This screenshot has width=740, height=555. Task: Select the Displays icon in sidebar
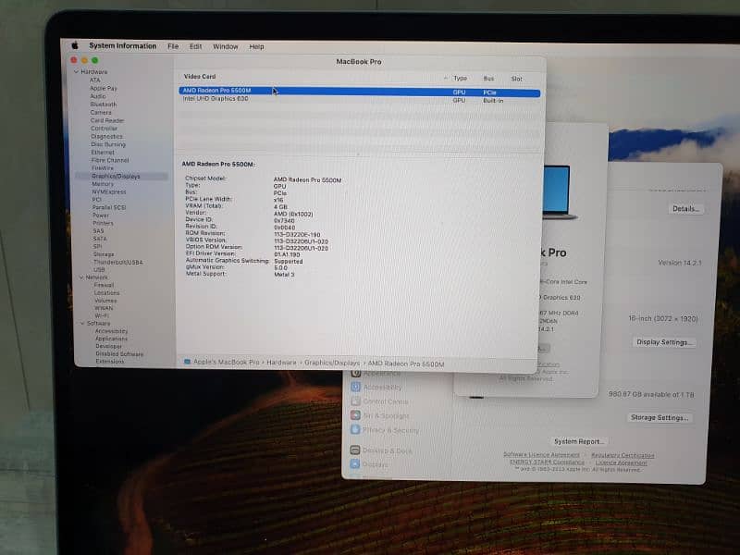pyautogui.click(x=355, y=464)
